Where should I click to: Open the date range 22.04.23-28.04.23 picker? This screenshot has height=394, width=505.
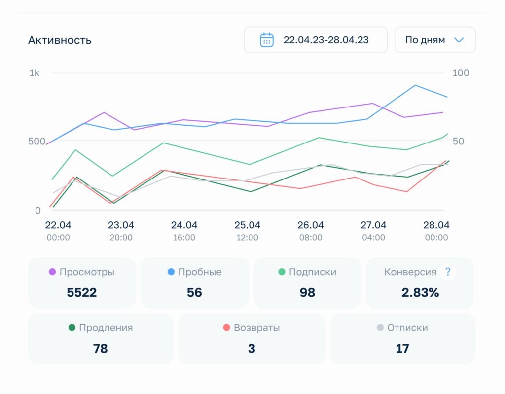(x=316, y=40)
